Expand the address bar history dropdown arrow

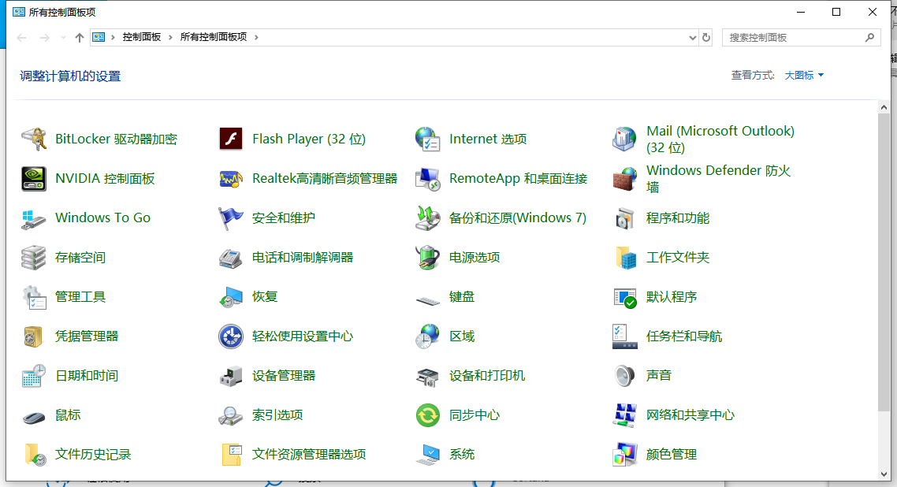692,37
